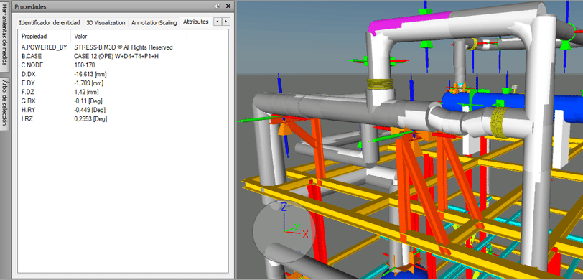Click the Valor column header
Screen dimensions: 583x280
[x=129, y=36]
